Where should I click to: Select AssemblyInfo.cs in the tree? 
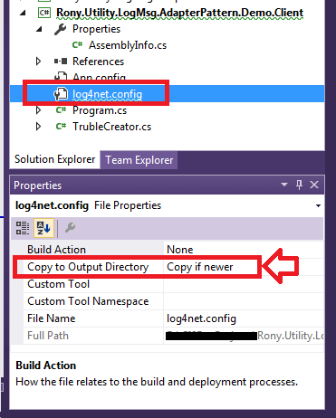(128, 45)
